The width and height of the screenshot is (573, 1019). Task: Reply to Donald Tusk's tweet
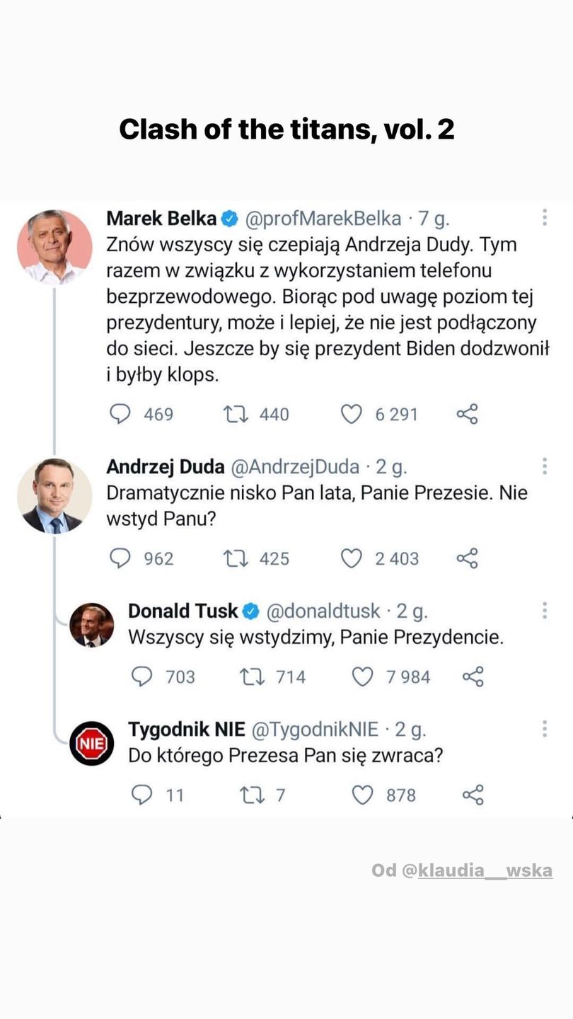(x=142, y=677)
